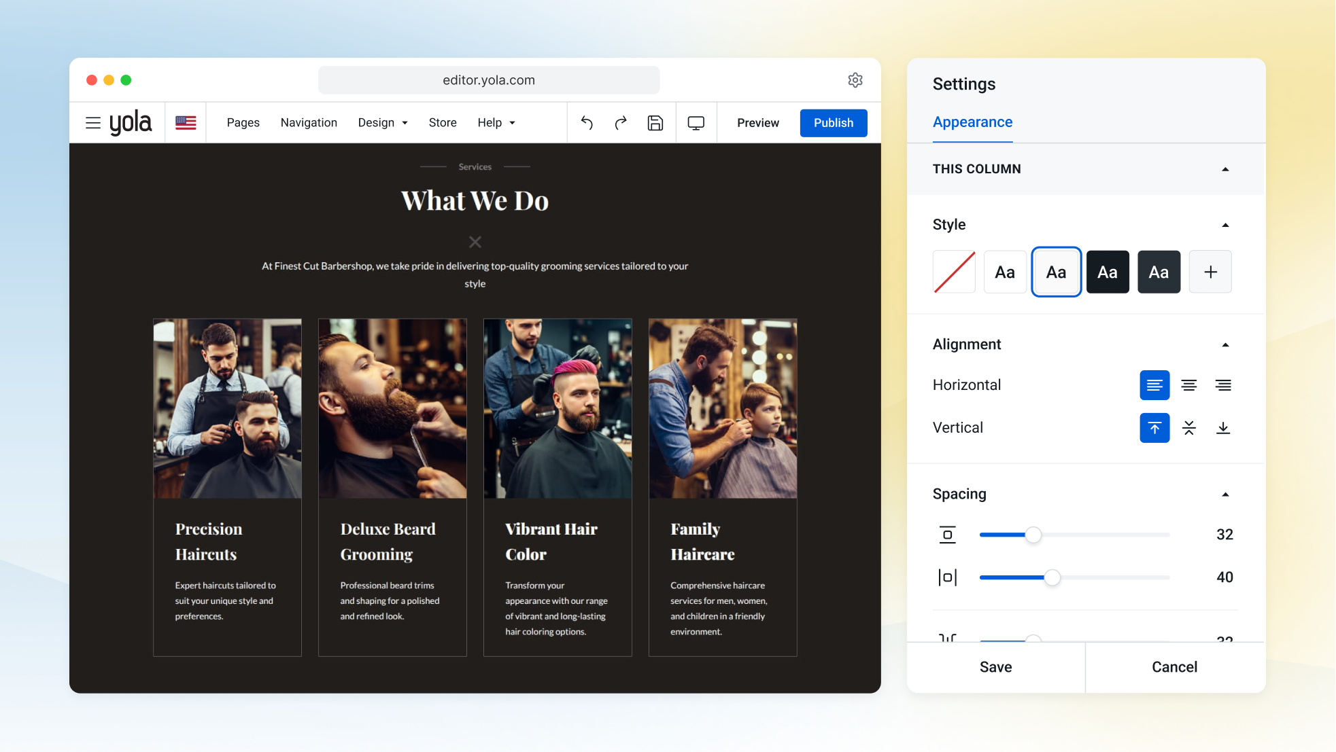Select center horizontal alignment
Image resolution: width=1336 pixels, height=752 pixels.
click(x=1189, y=385)
